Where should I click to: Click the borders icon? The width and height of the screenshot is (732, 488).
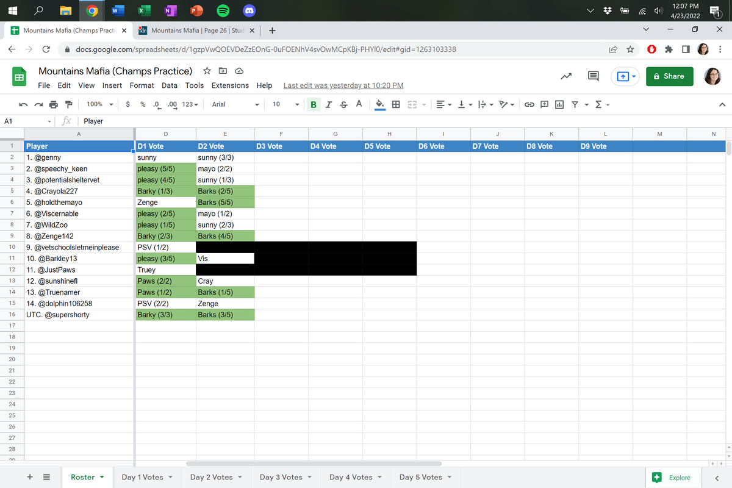click(x=396, y=104)
